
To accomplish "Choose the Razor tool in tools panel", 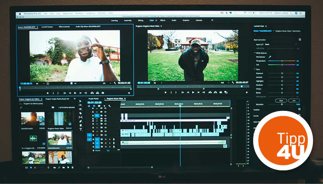I will pos(81,113).
